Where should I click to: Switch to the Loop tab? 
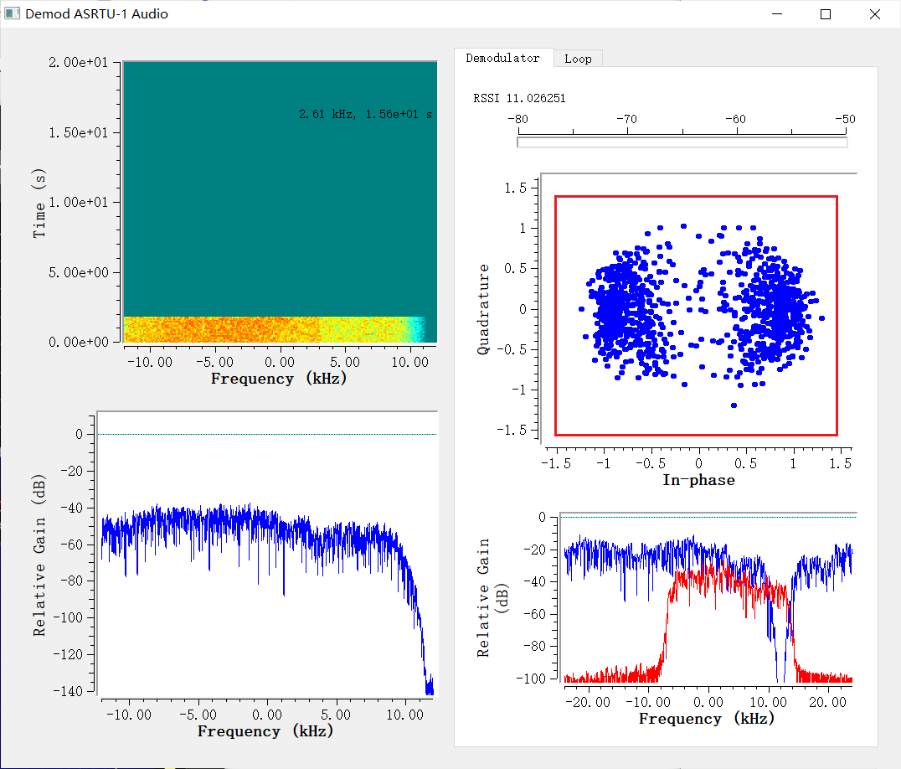(578, 59)
